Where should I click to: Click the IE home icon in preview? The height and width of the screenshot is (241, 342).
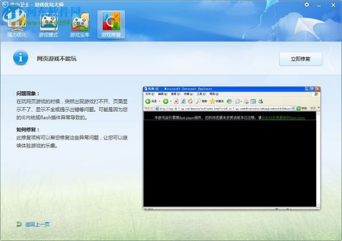pyautogui.click(x=190, y=101)
